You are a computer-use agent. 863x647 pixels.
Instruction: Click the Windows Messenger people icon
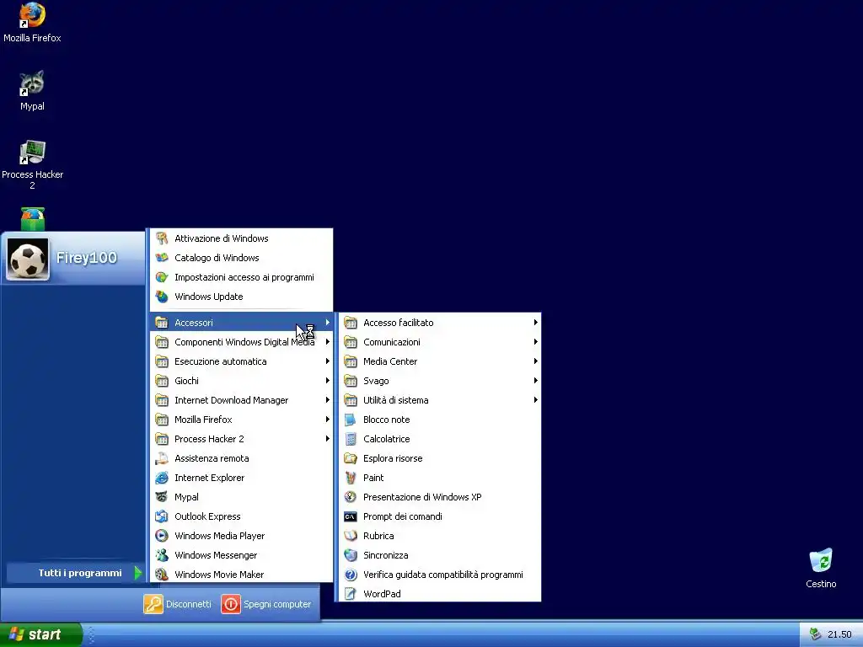click(x=161, y=555)
